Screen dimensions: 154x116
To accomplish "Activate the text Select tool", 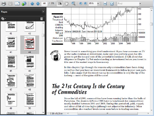I will (x=60, y=4).
